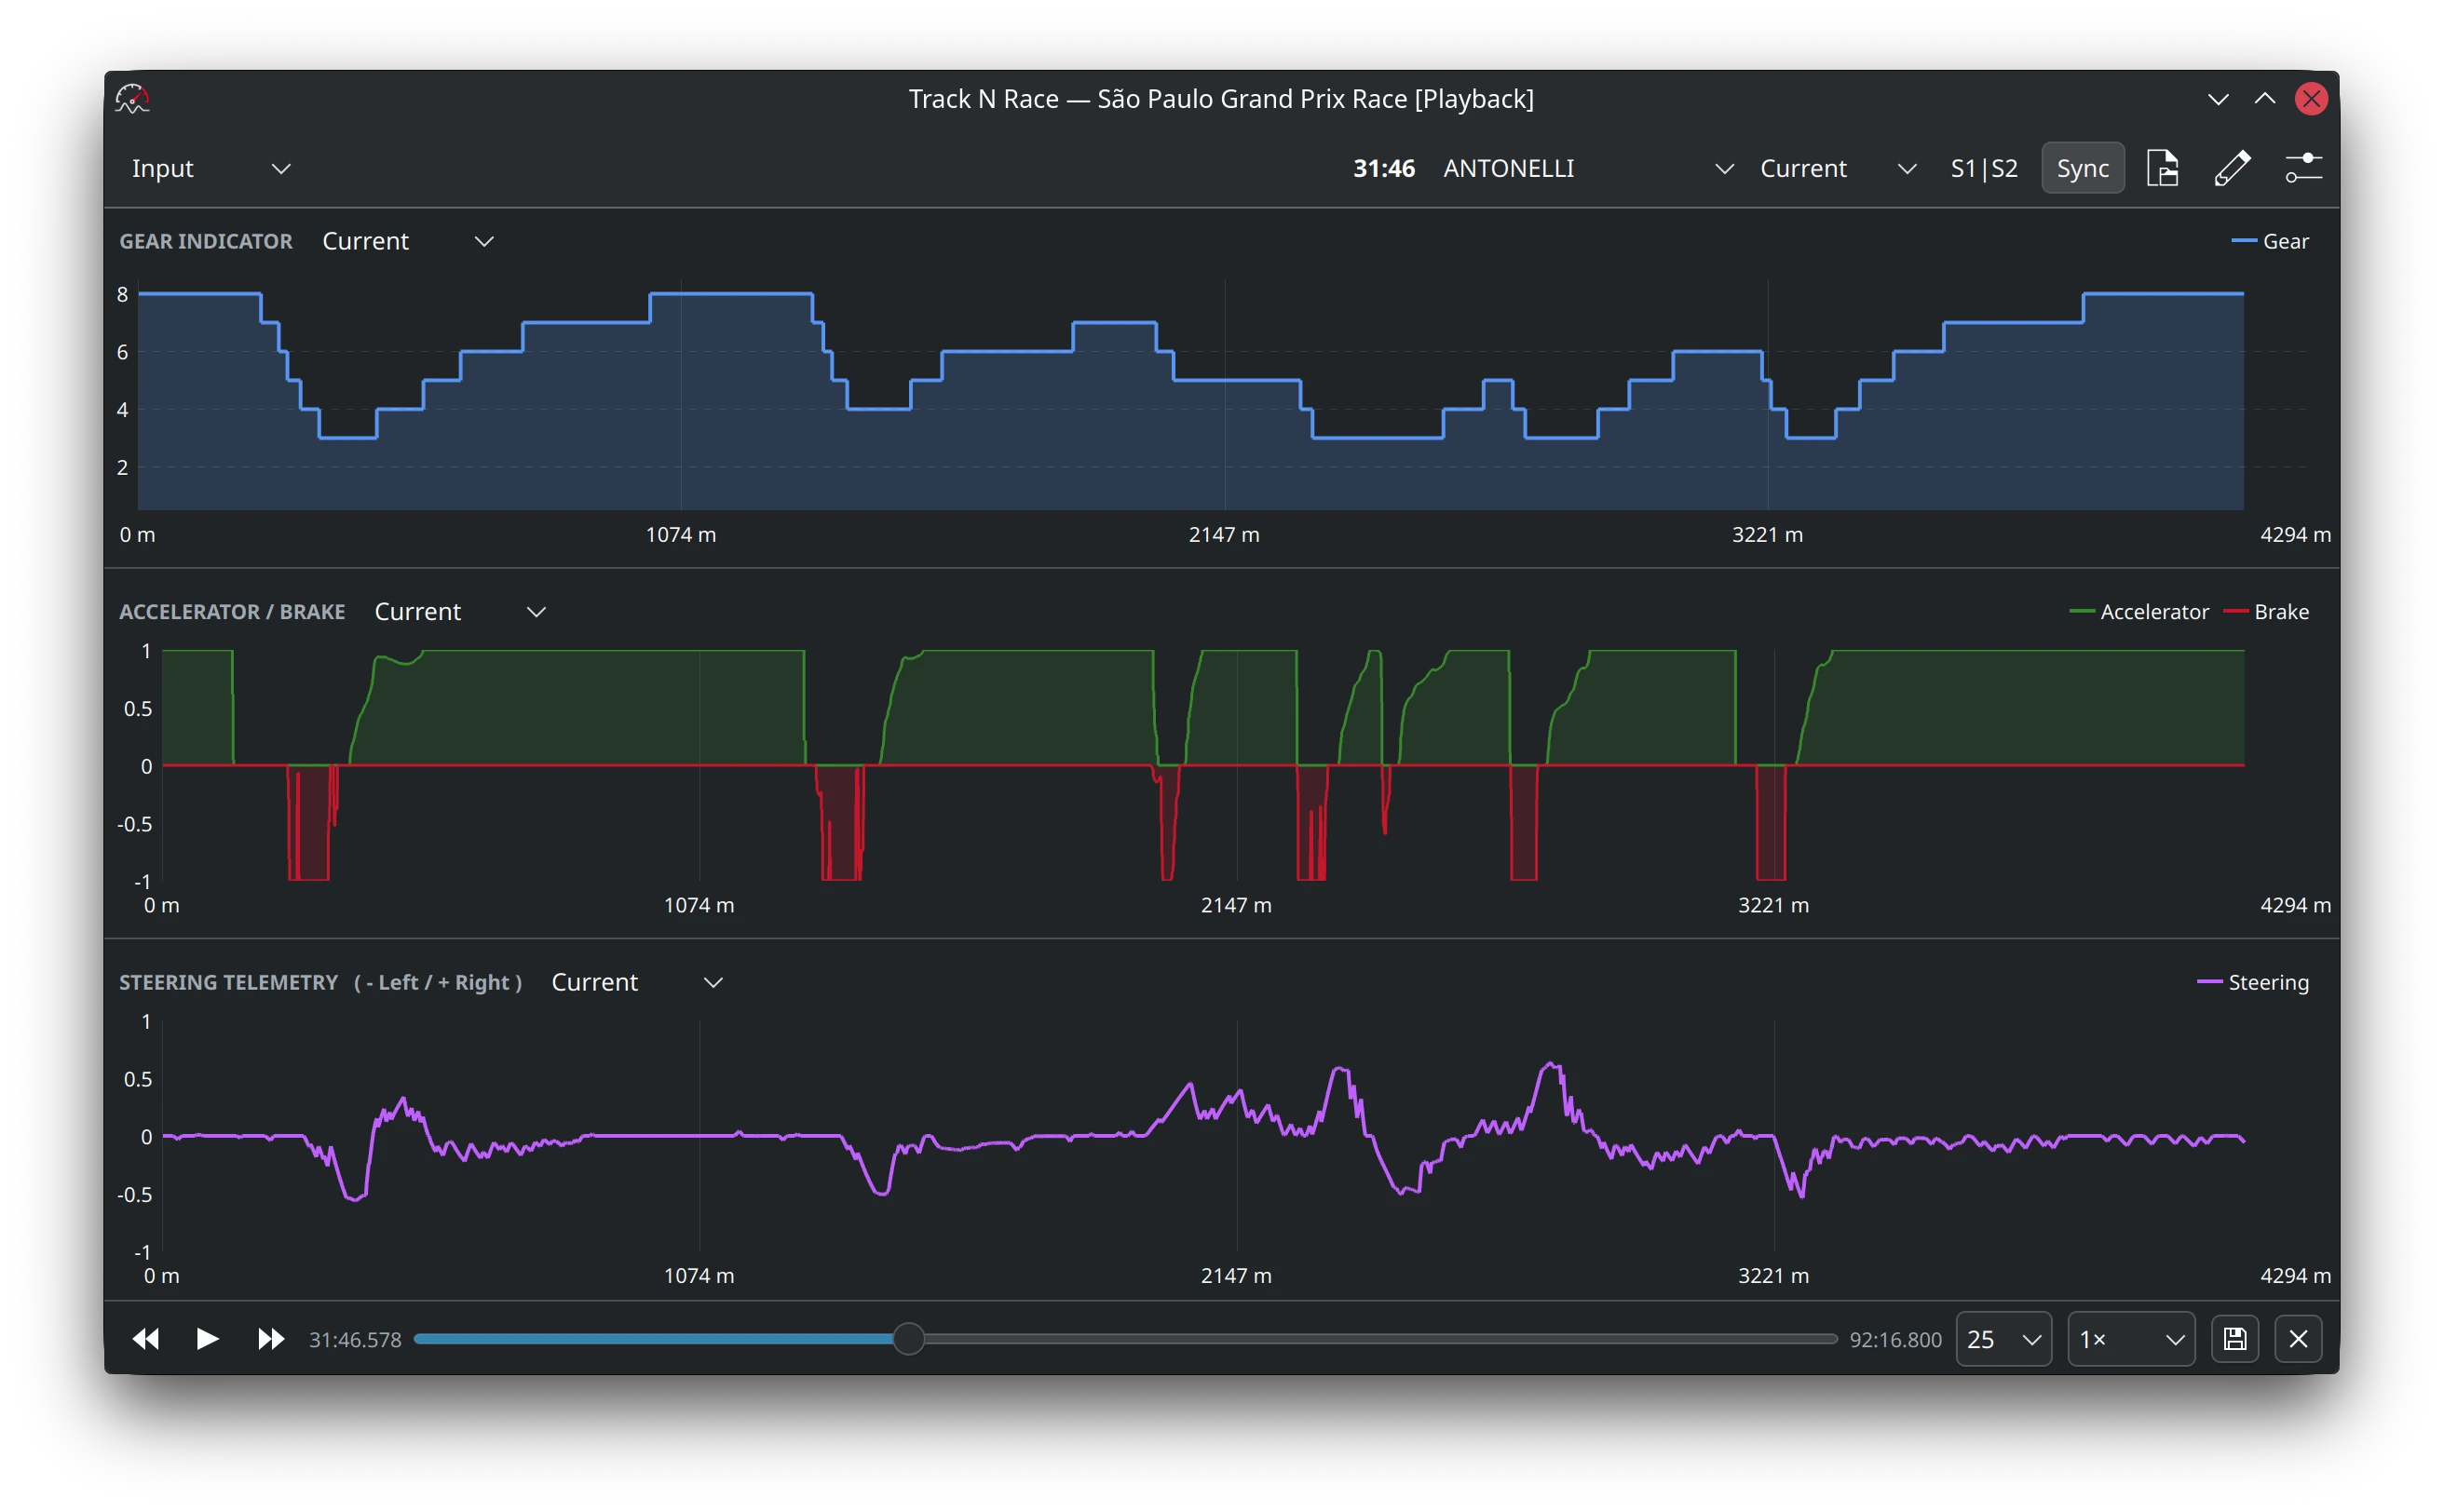Click the gear chart 2147 m label
2444x1512 pixels.
[1224, 534]
